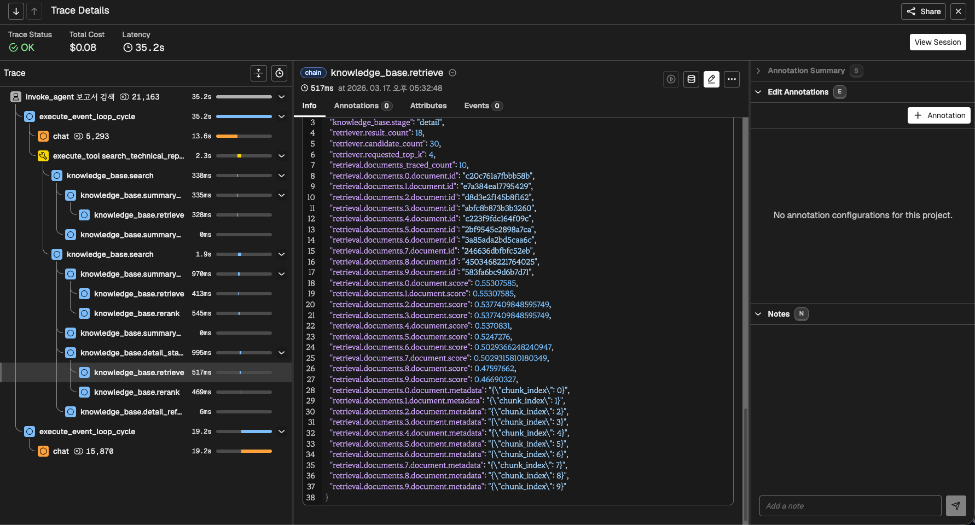This screenshot has width=975, height=525.
Task: Click the document.id value c20c761a7fbbb58b
Action: coord(498,176)
